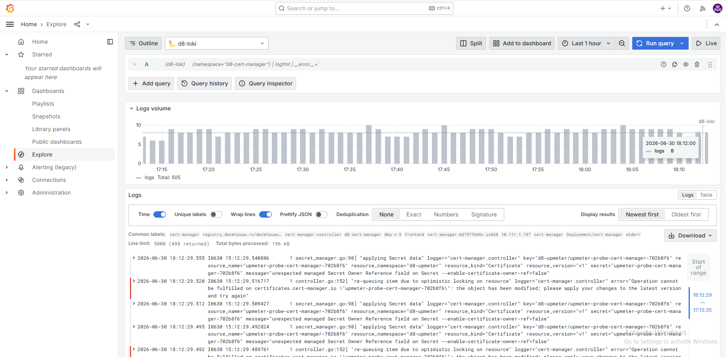Expand the Connections section
The image size is (726, 357).
coord(7,180)
